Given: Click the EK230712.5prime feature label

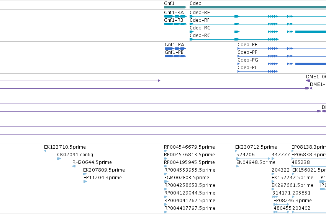Looking at the screenshot, I should point(256,147).
